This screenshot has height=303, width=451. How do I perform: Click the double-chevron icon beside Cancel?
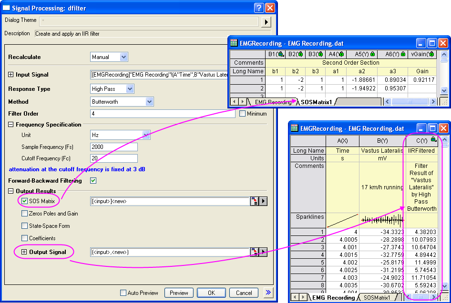[269, 293]
